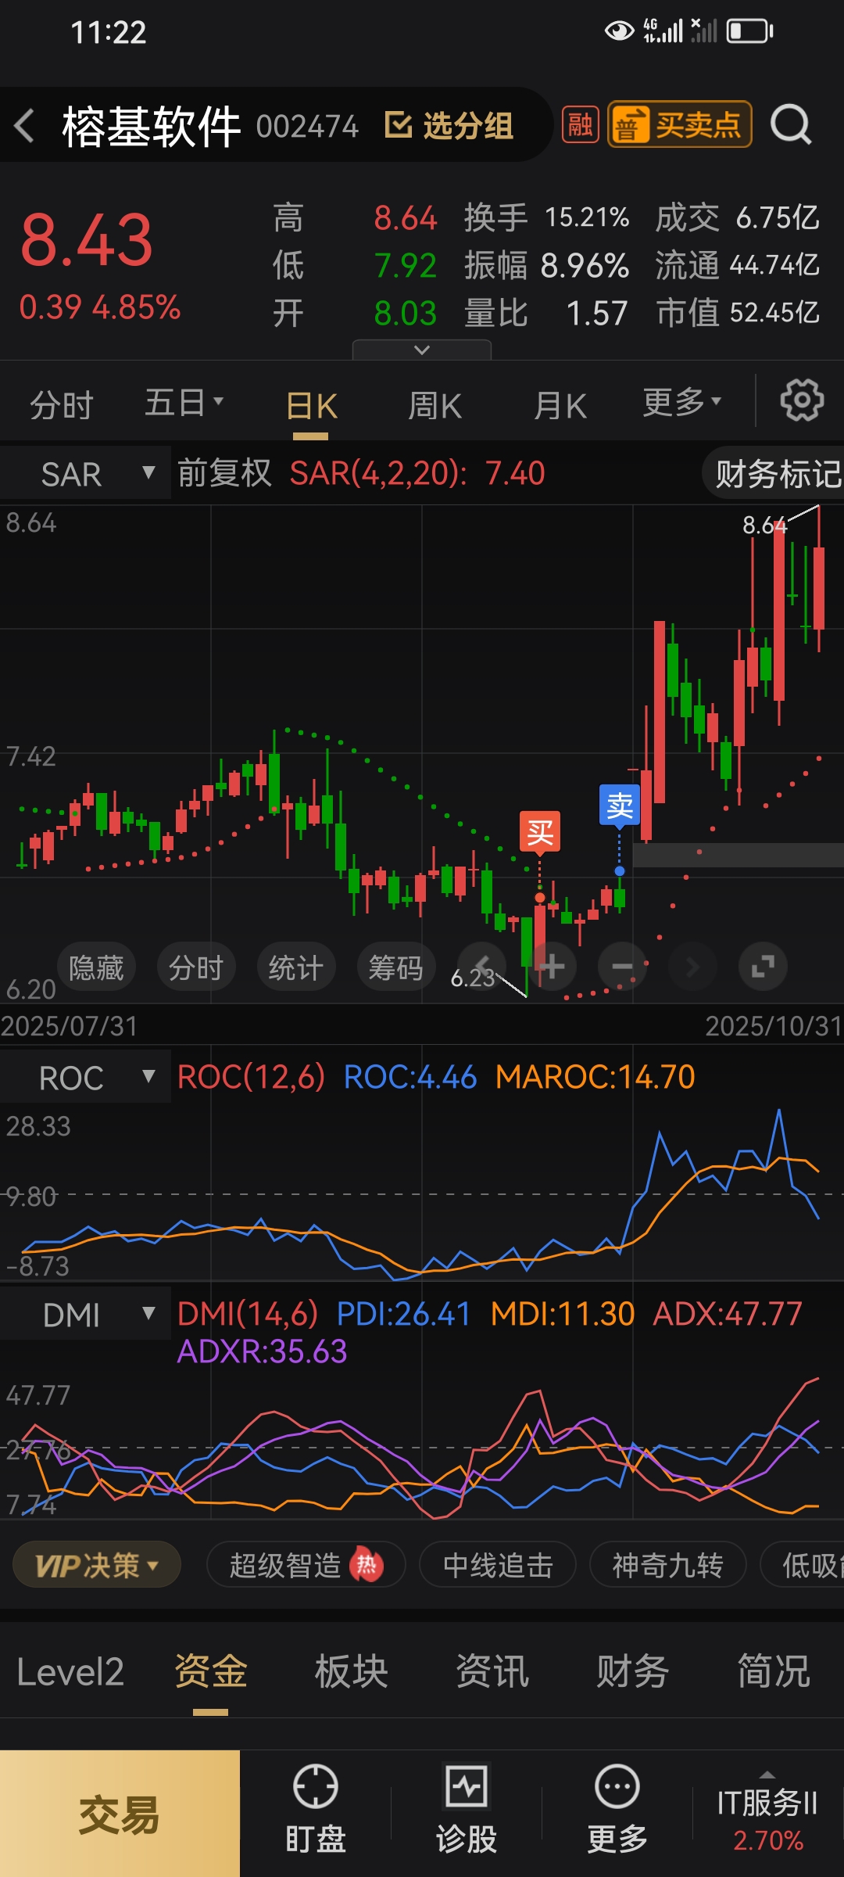Open the 更多 period dropdown
The width and height of the screenshot is (844, 1877).
[681, 403]
